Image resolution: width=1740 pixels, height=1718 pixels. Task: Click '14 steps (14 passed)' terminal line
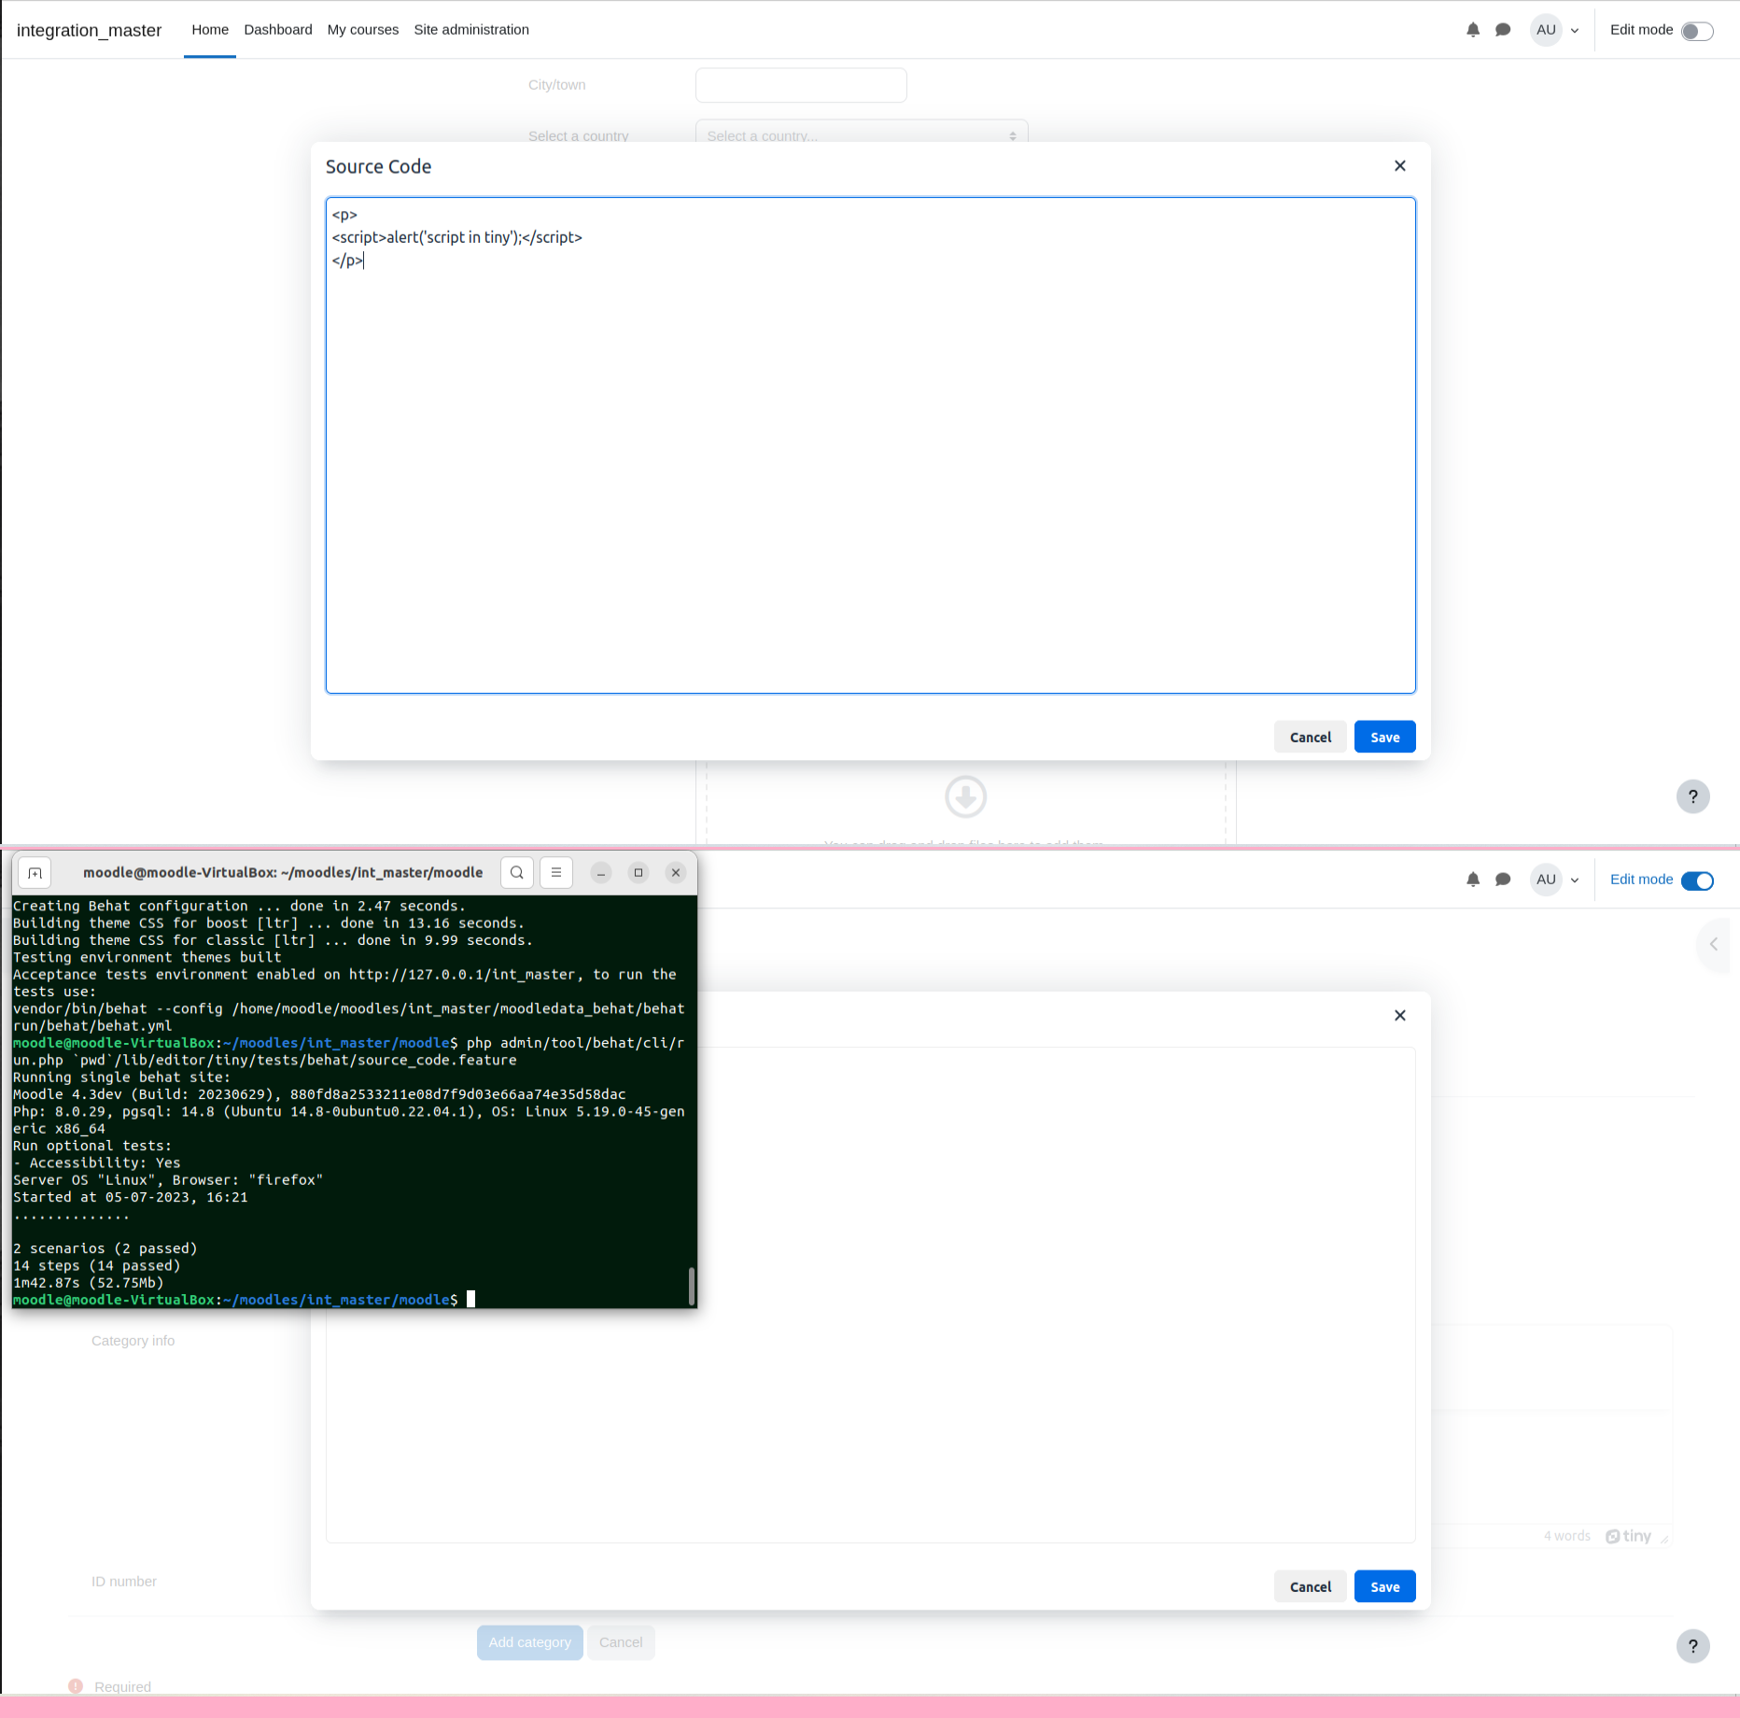97,1266
